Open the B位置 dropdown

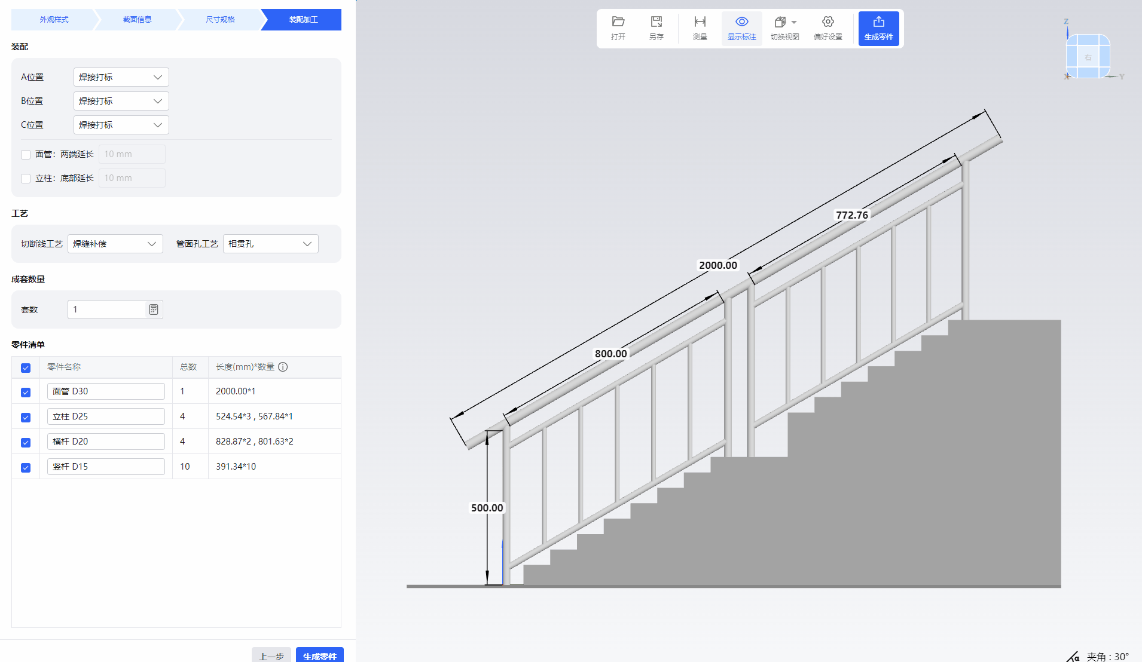[121, 101]
